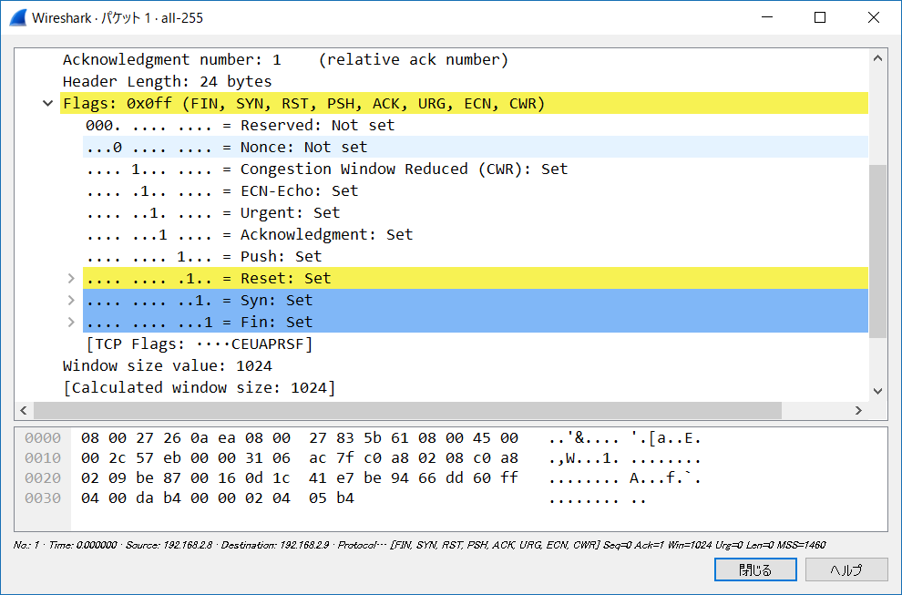
Task: Click hex bytes 45 00 in row 0000
Action: tap(496, 438)
